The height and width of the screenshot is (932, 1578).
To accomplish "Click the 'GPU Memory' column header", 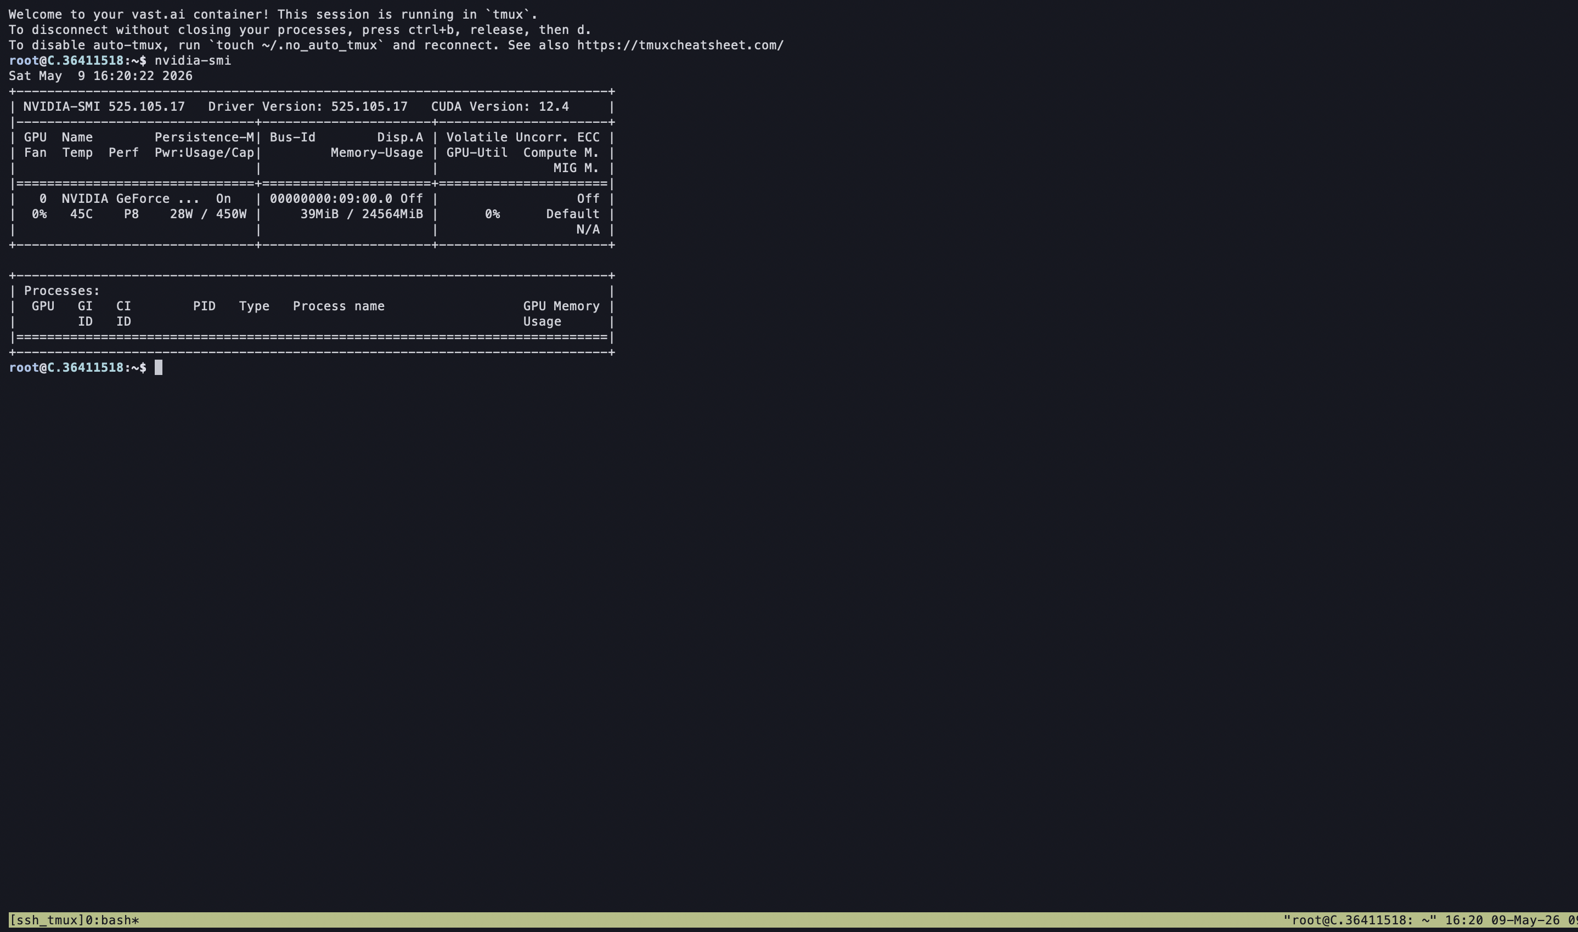I will 561,306.
